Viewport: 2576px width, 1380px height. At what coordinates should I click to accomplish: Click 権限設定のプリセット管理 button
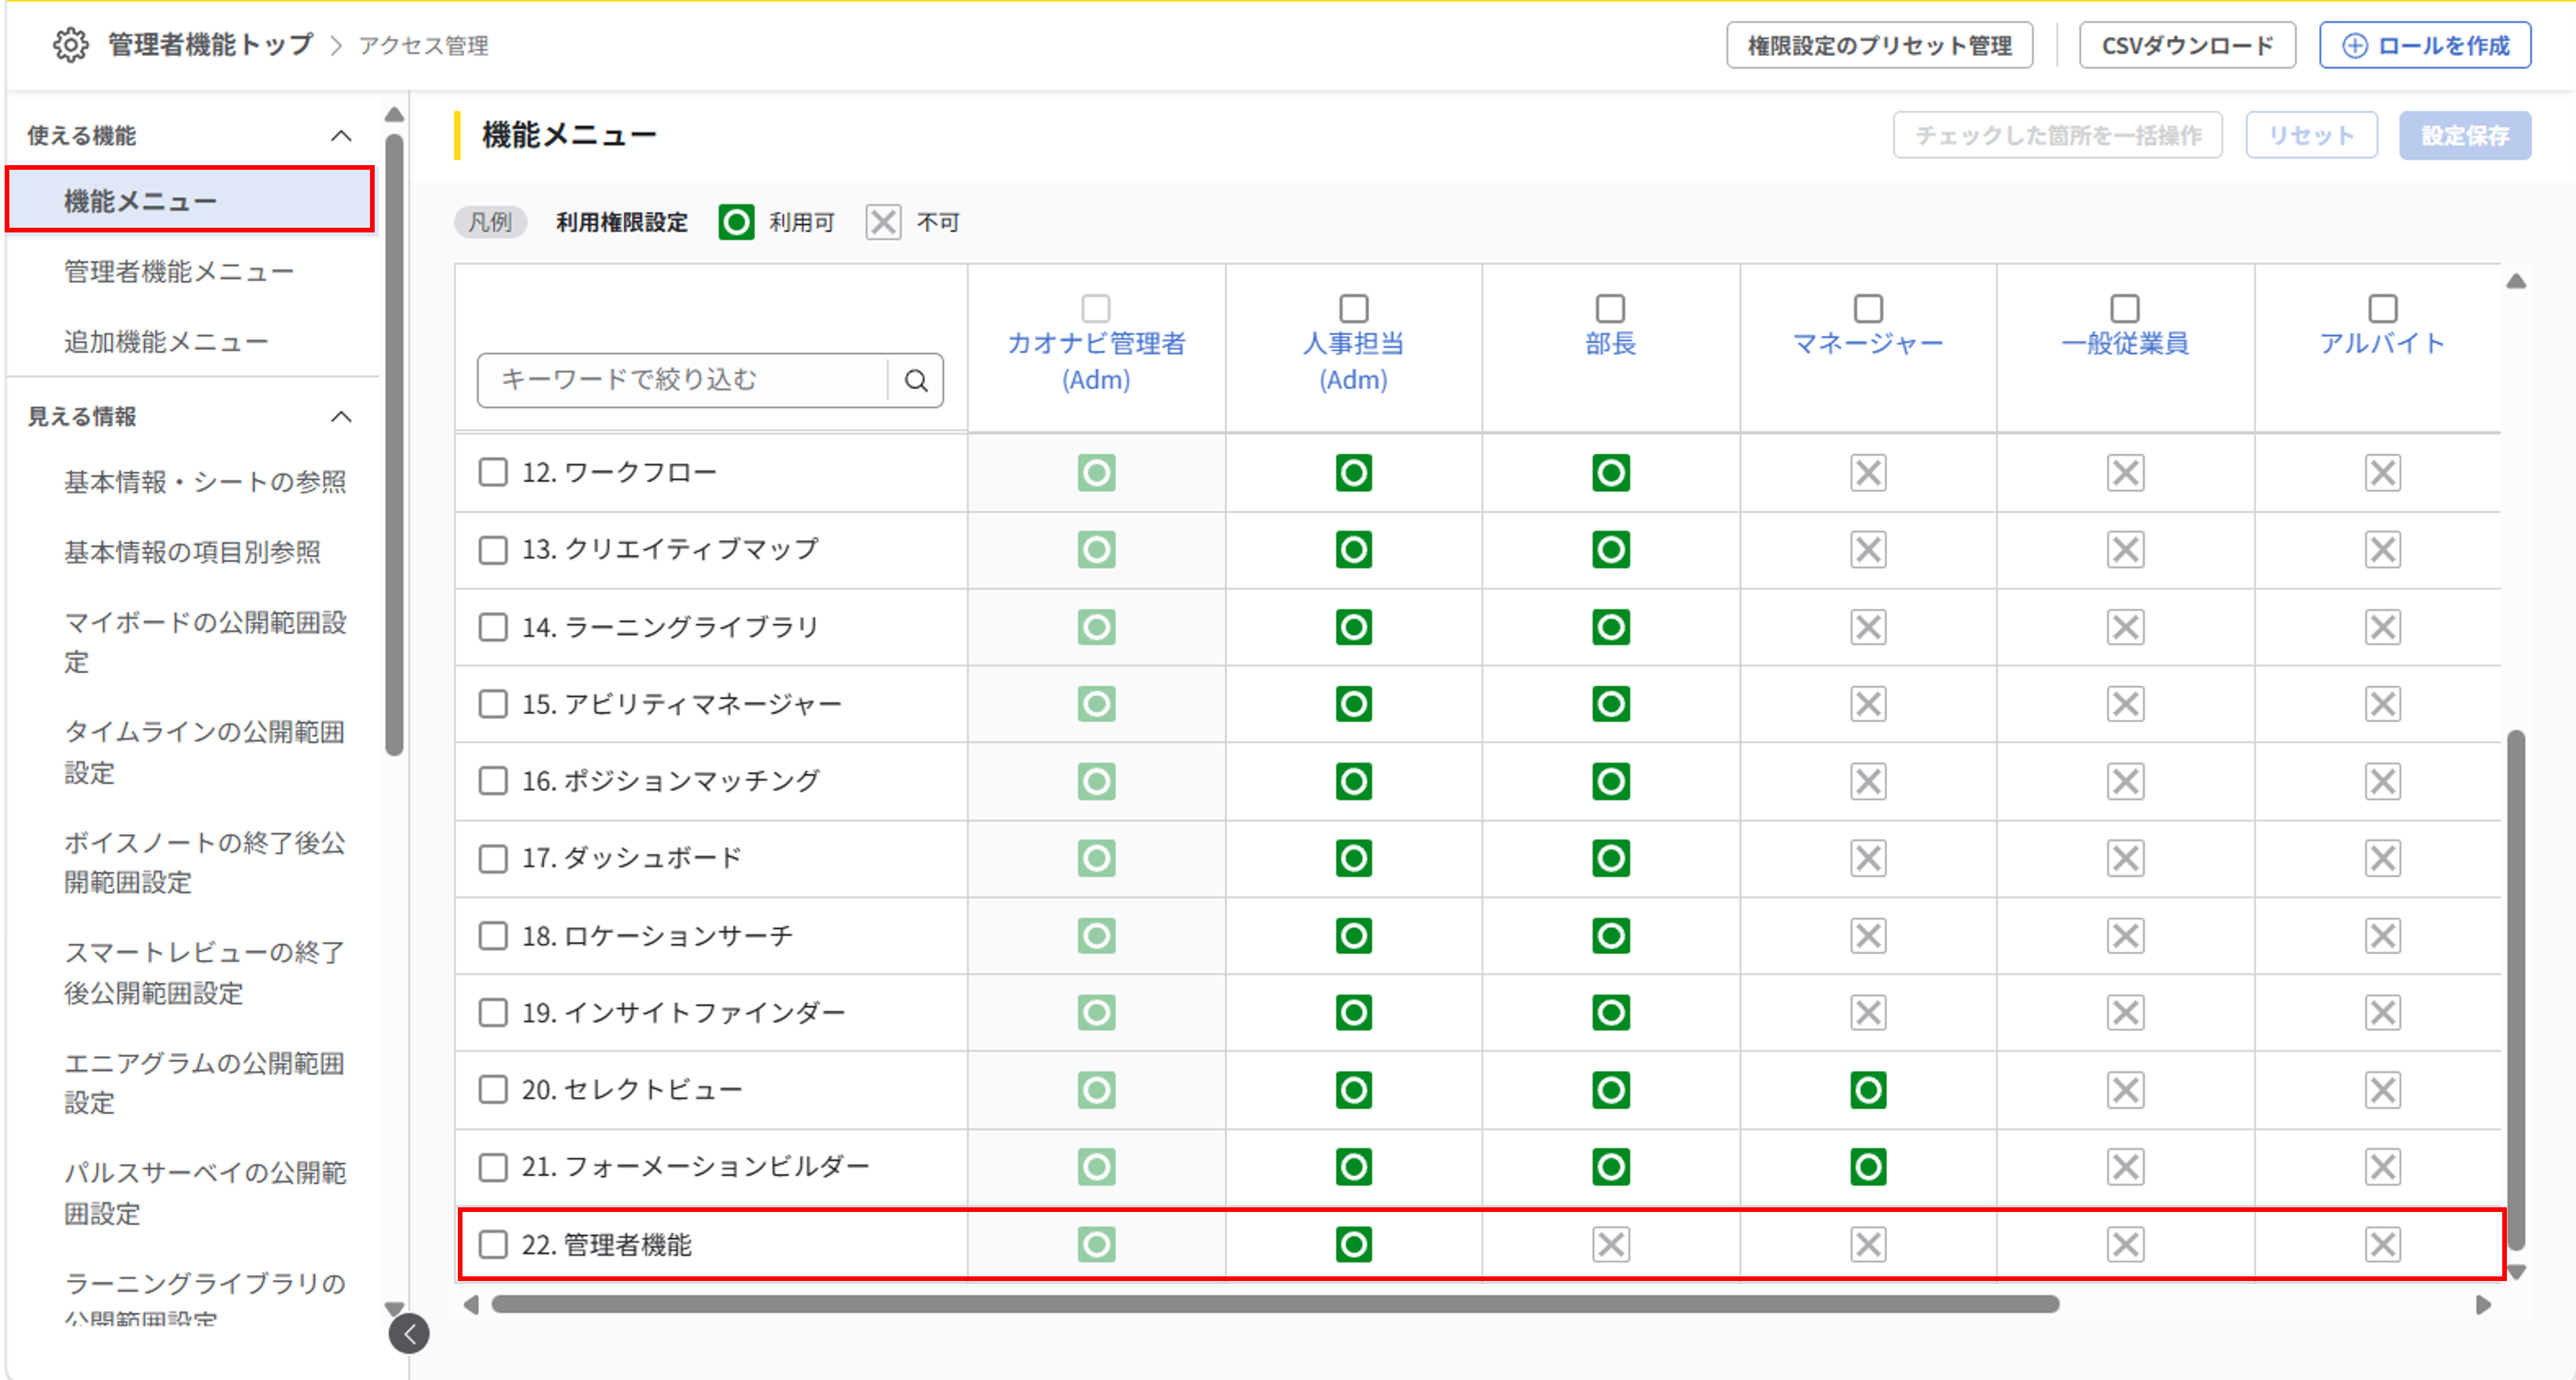coord(1879,45)
